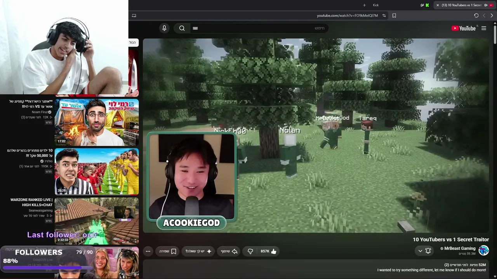Open the MrBeast Gaming channel name link
The height and width of the screenshot is (279, 497).
coord(460,248)
